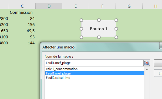Select column G header
162x99 pixels.
tap(129, 6)
